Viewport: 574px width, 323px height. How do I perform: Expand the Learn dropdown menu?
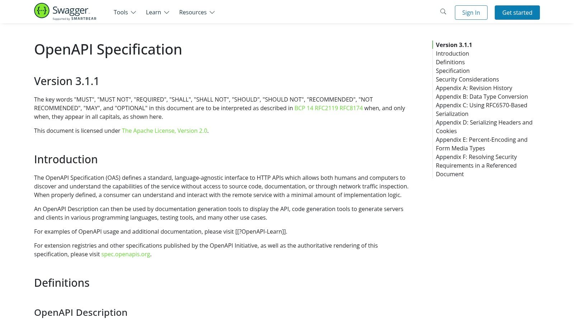click(x=157, y=12)
